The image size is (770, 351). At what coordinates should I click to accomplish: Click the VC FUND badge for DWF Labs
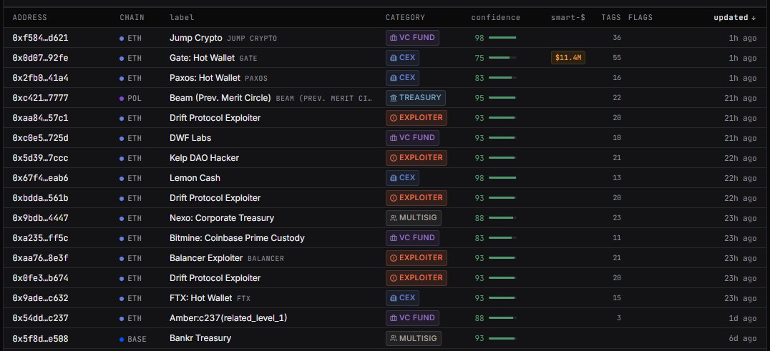(x=412, y=138)
